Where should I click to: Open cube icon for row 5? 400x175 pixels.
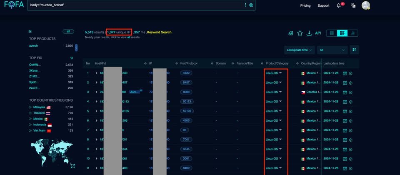point(351,111)
